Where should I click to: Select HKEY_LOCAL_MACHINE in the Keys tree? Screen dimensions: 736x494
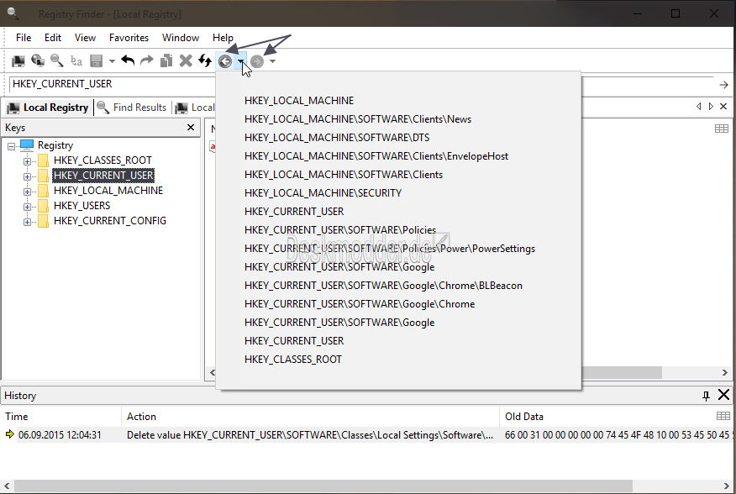point(108,190)
